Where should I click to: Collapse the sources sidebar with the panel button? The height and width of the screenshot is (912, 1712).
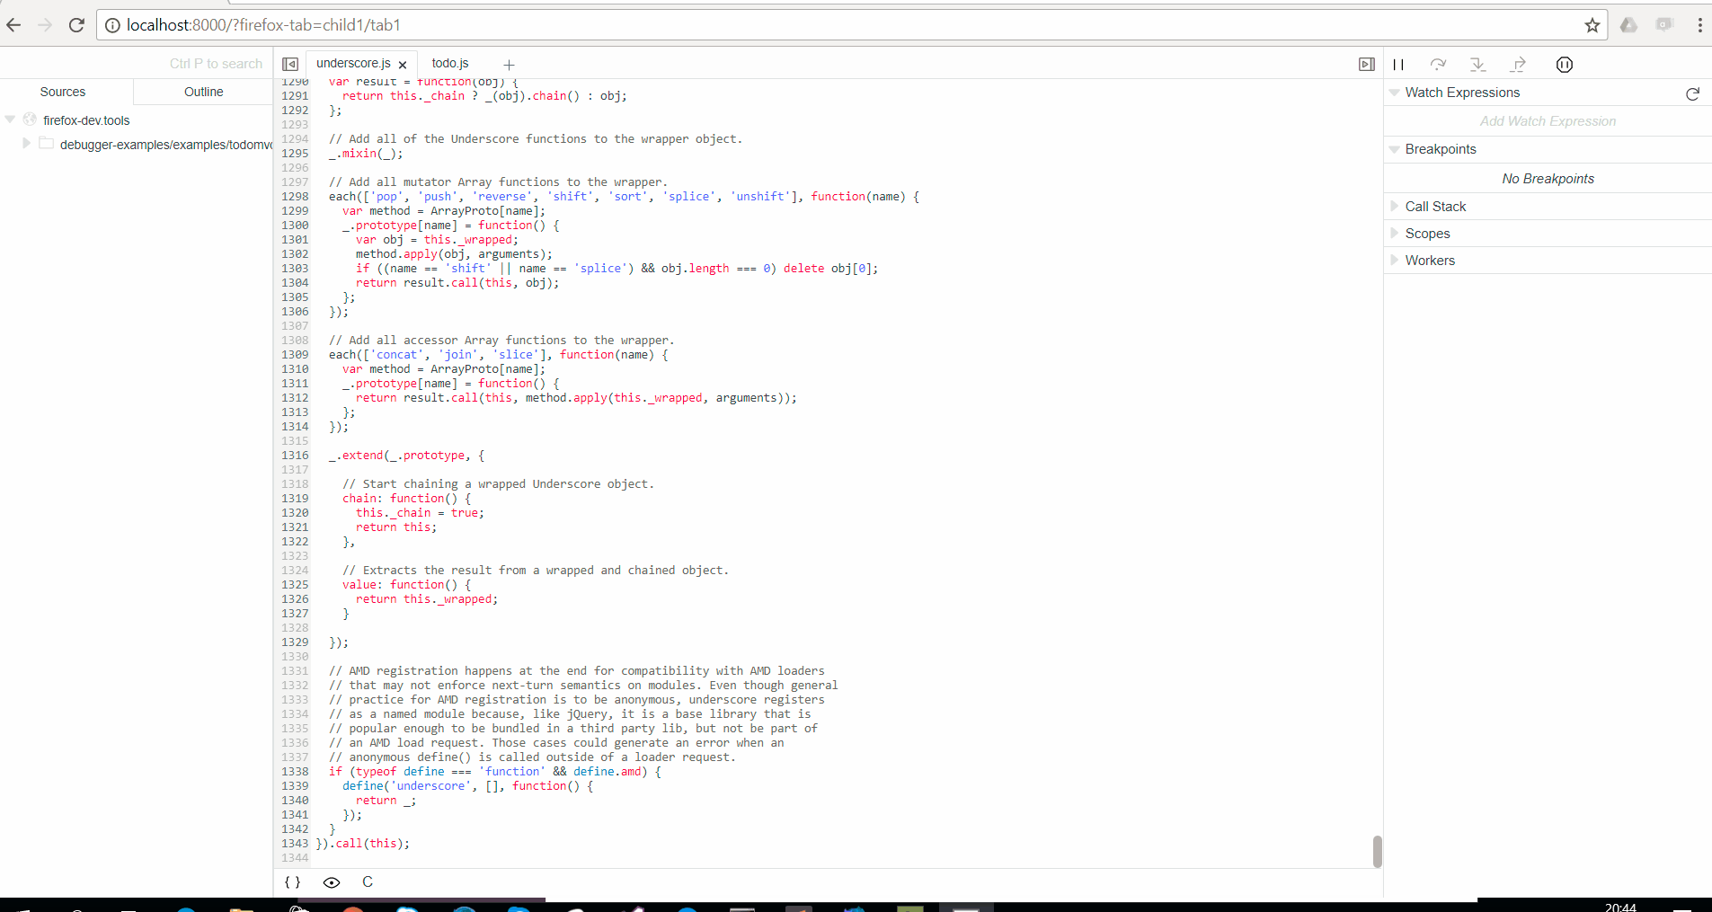[289, 63]
